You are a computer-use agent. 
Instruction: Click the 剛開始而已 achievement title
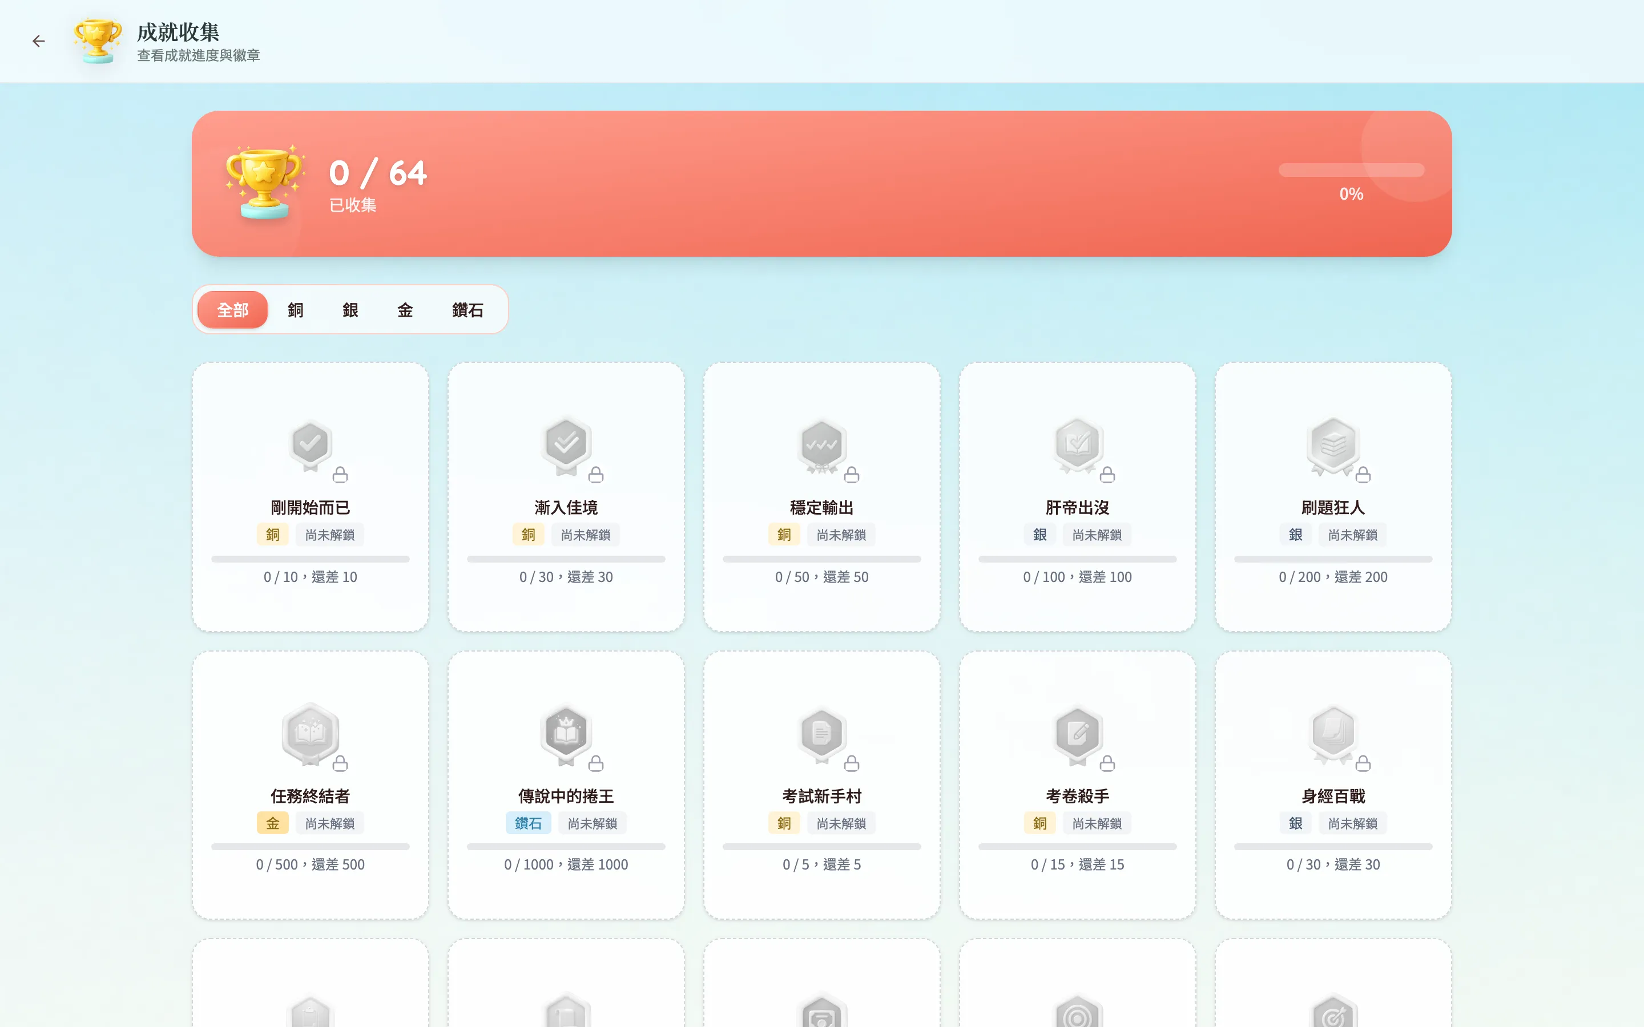tap(311, 507)
